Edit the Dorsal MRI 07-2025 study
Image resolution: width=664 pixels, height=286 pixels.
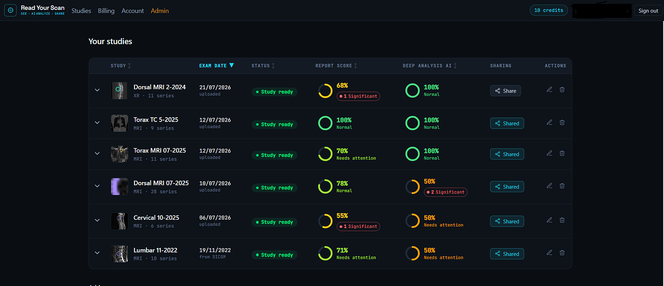point(550,186)
